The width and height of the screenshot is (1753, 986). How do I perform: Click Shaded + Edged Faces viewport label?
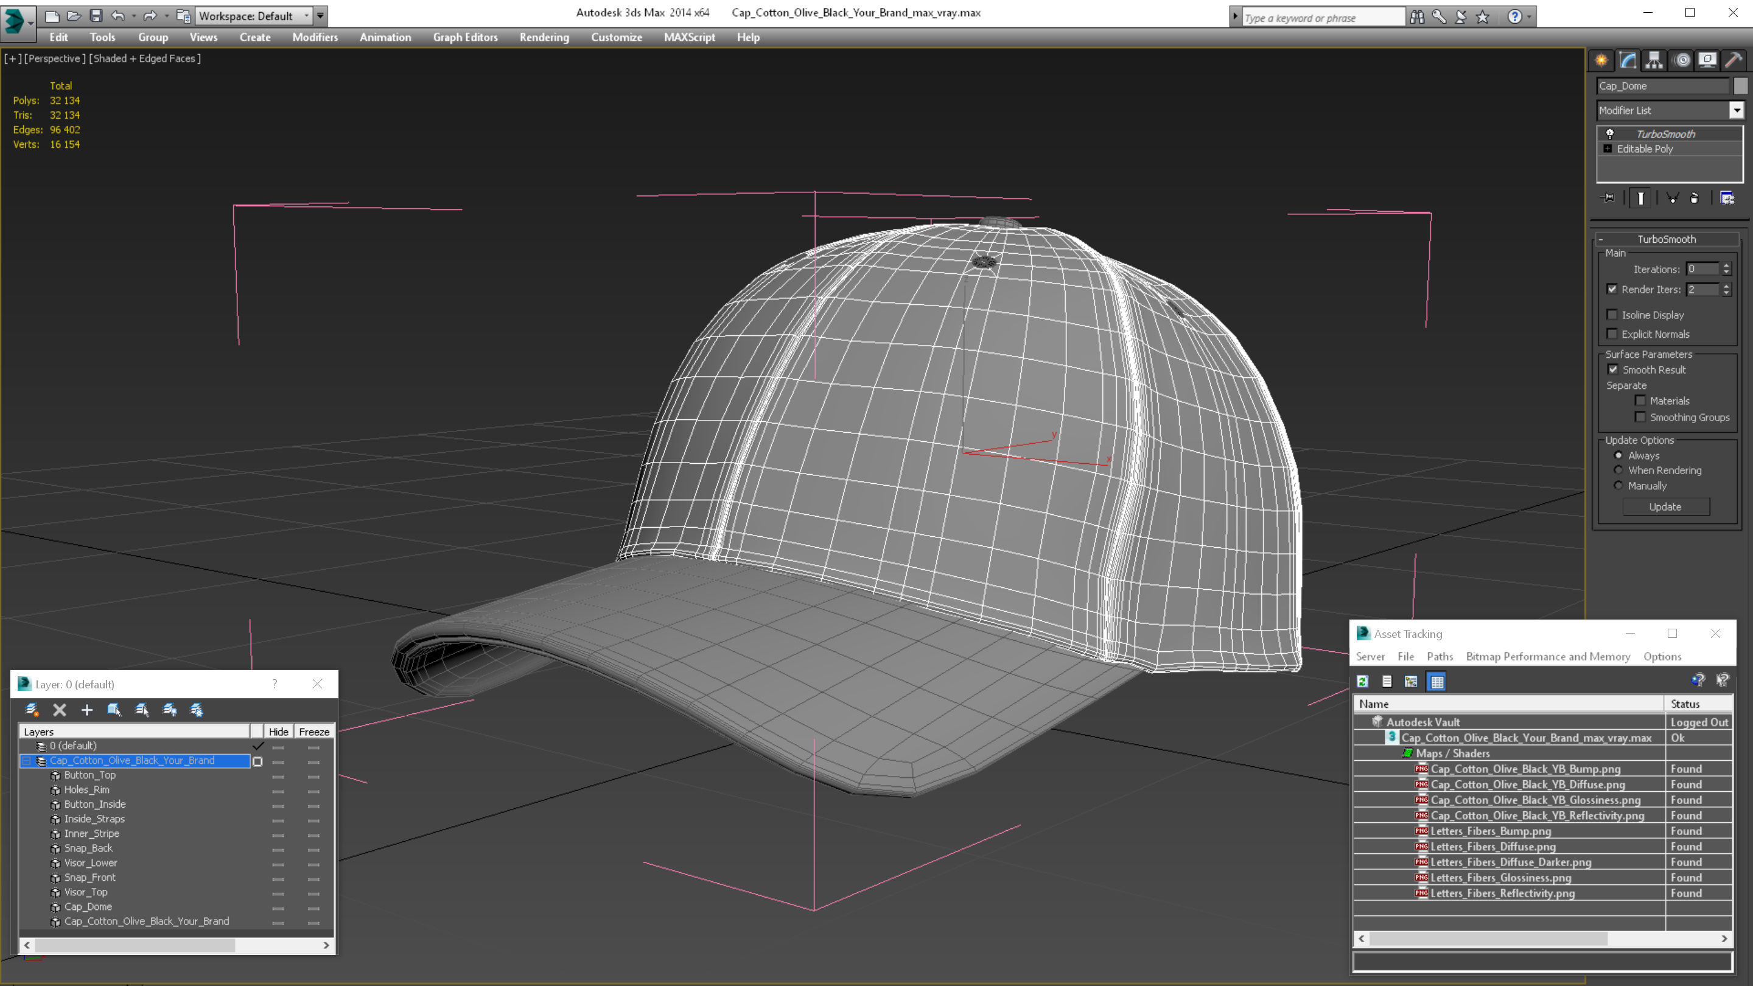tap(145, 58)
